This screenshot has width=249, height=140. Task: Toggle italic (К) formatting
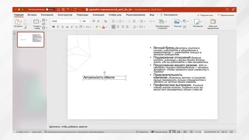click(x=58, y=27)
